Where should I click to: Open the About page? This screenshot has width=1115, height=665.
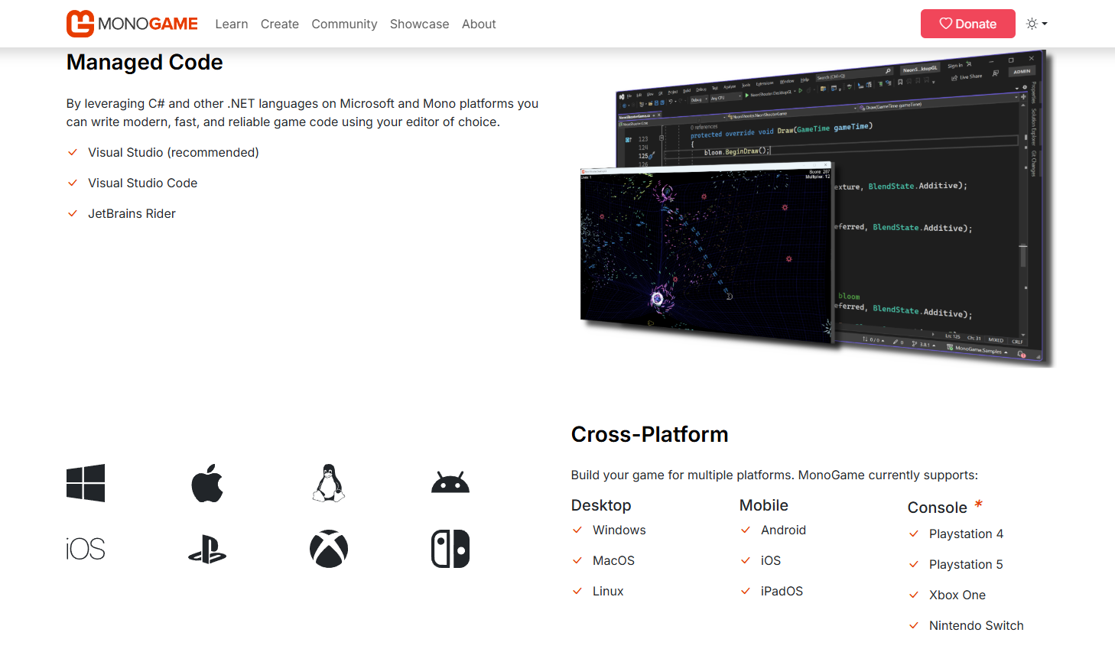479,24
